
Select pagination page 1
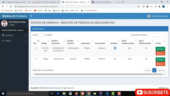[154, 70]
